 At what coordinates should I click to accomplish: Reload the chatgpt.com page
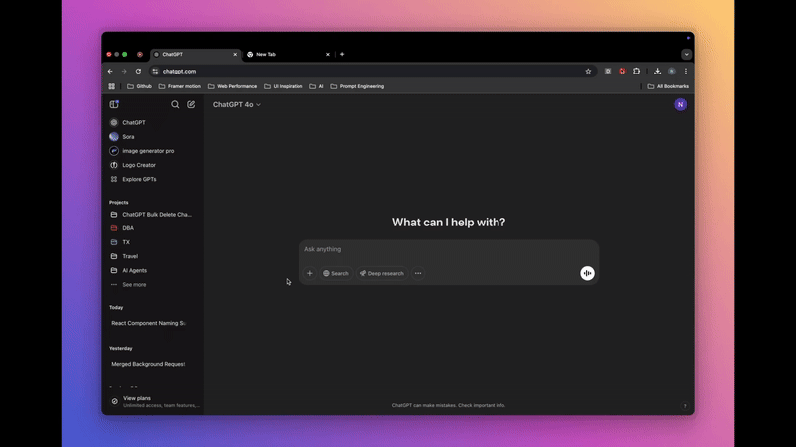coord(138,72)
